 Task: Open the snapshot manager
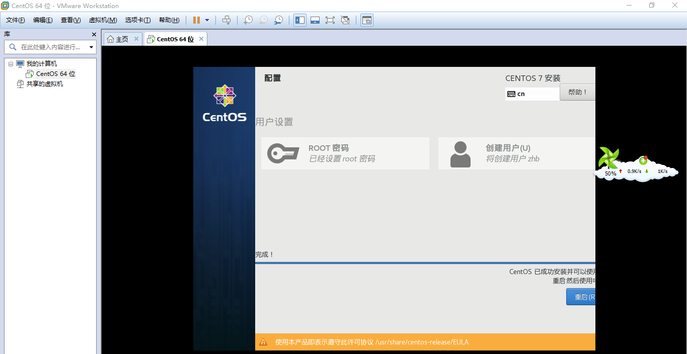coord(278,20)
